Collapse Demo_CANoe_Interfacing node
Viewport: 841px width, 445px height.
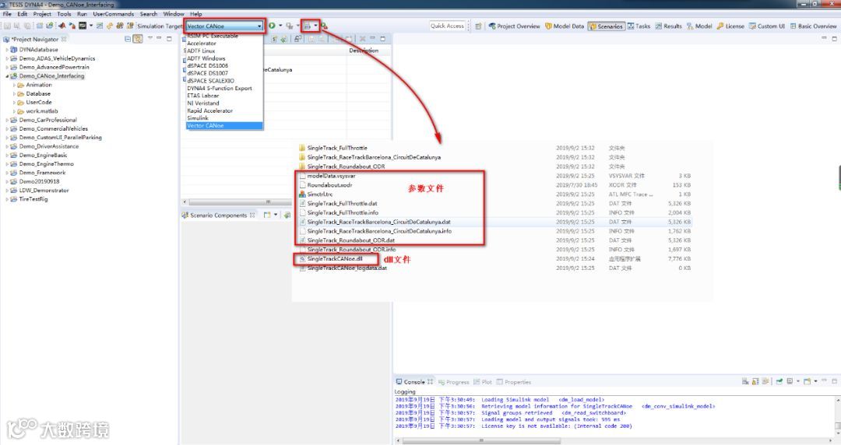[7, 76]
